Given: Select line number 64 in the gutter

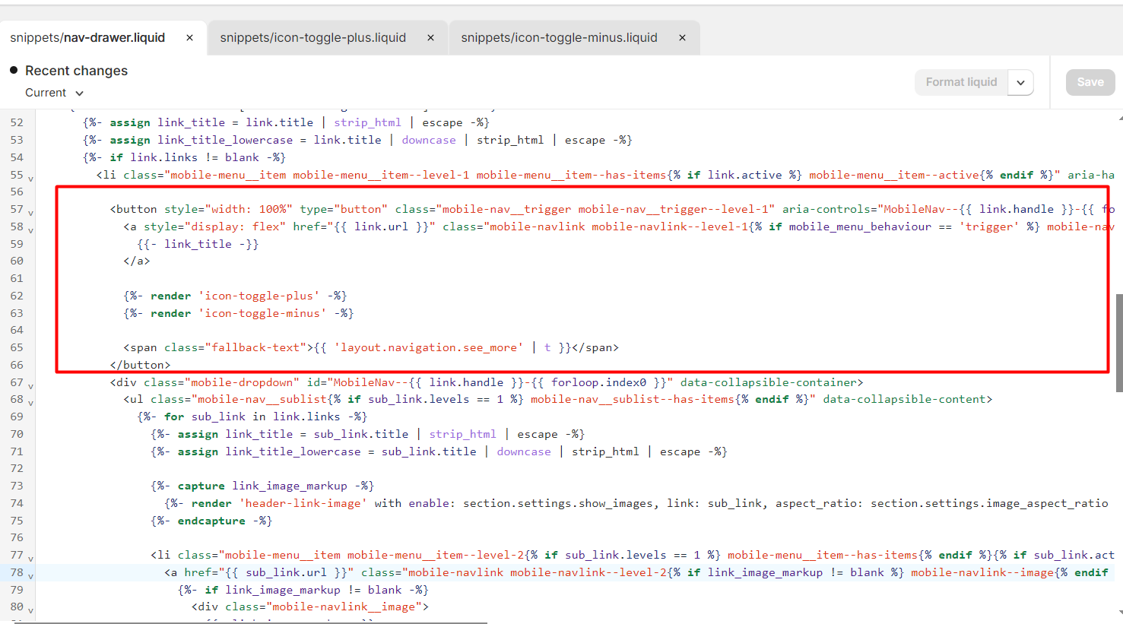Looking at the screenshot, I should click(x=17, y=330).
